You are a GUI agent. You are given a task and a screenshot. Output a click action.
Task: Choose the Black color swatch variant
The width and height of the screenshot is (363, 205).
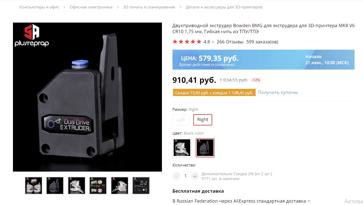tap(205, 148)
